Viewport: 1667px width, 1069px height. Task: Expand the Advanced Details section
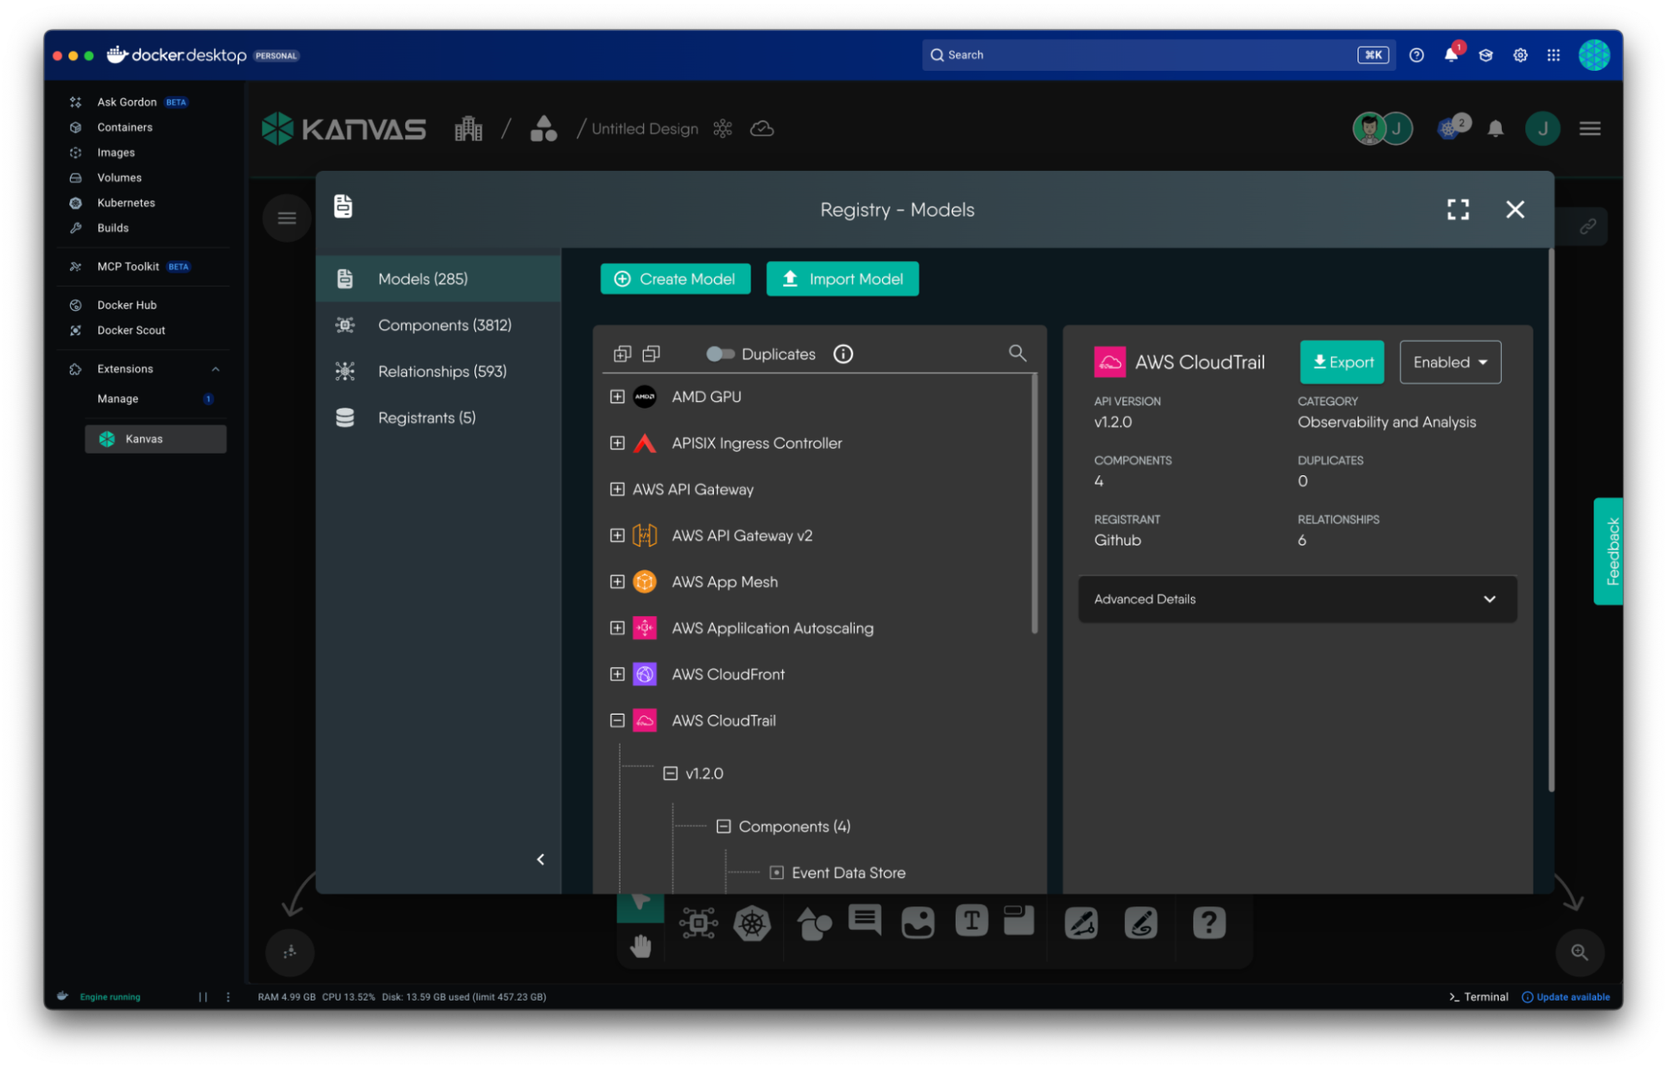tap(1297, 600)
